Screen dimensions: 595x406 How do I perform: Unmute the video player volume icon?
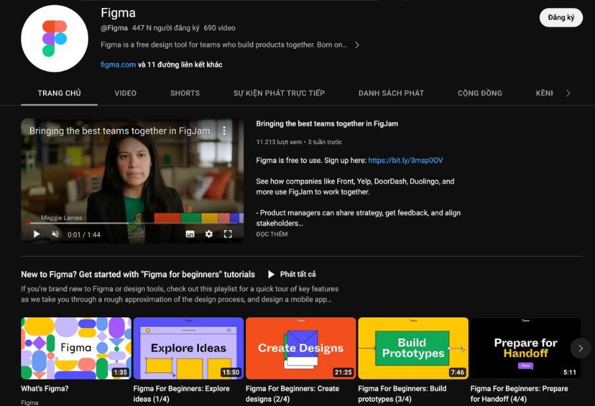[56, 233]
